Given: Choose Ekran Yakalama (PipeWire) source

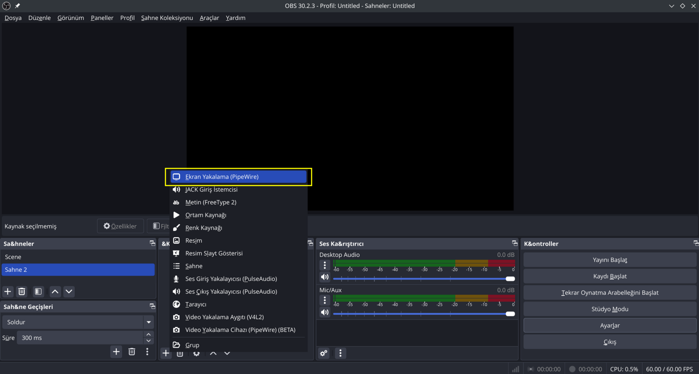Looking at the screenshot, I should coord(238,177).
